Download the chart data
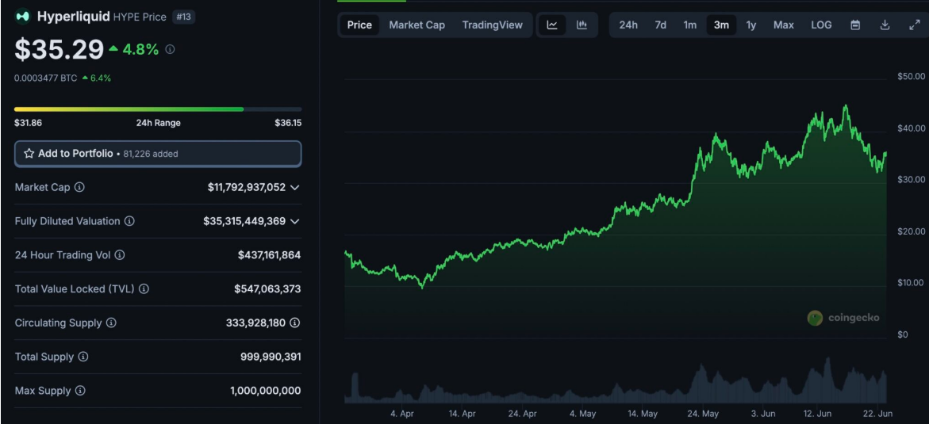This screenshot has height=424, width=929. [x=885, y=25]
